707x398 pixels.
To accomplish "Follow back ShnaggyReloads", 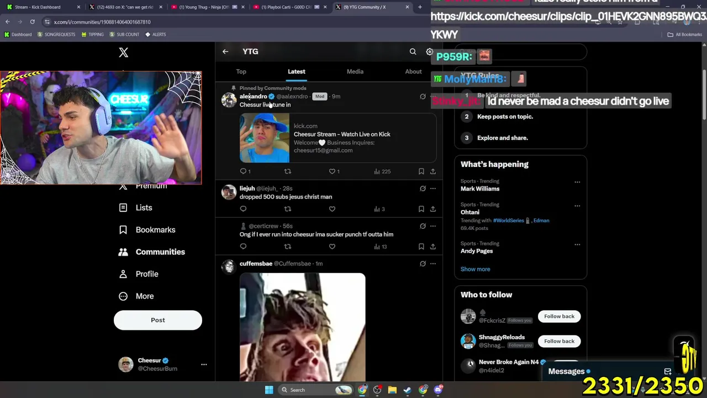I will (x=559, y=341).
